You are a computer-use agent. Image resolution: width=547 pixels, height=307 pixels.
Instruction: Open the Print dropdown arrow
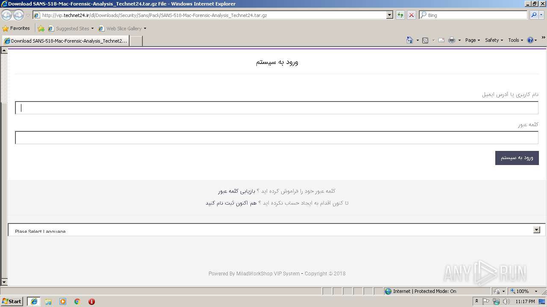pyautogui.click(x=459, y=41)
